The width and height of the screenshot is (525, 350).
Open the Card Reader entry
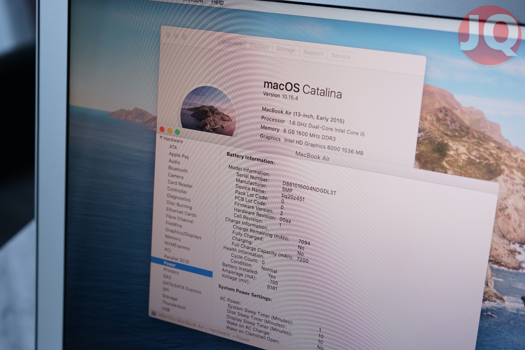(180, 183)
